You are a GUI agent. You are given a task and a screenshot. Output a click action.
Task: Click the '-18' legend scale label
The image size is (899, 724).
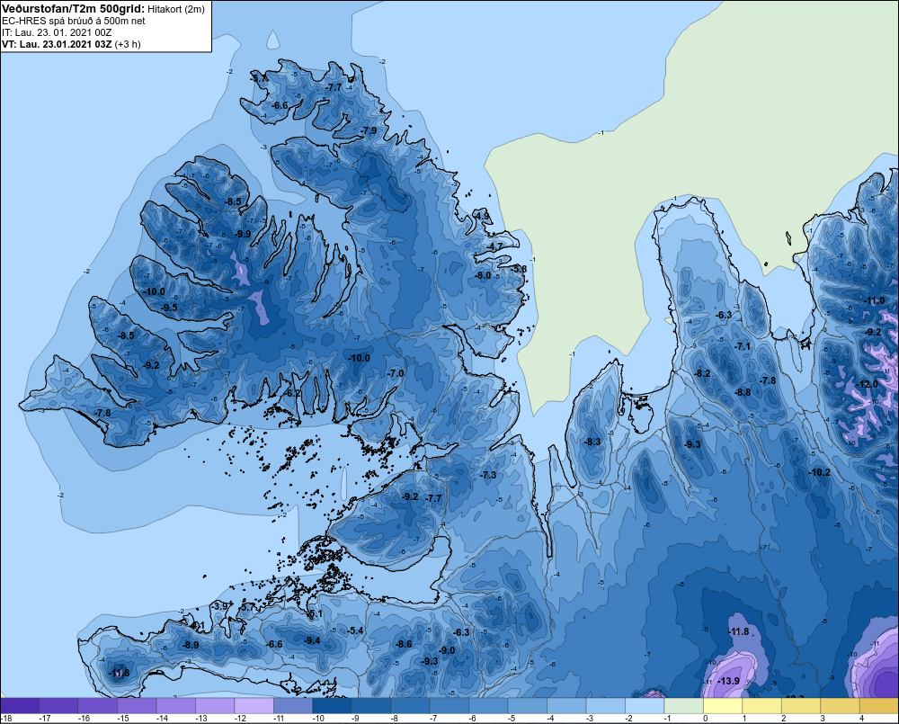pyautogui.click(x=6, y=719)
